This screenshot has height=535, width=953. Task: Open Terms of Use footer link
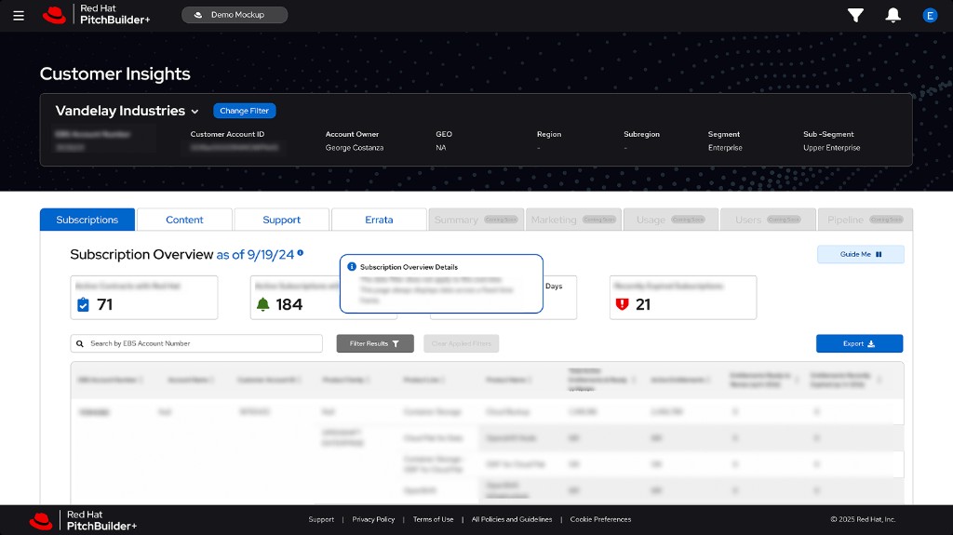point(433,519)
